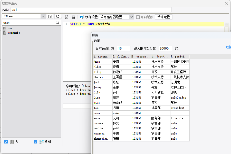The width and height of the screenshot is (231, 154).
Task: Click the eoco username cell
Action: point(103,118)
